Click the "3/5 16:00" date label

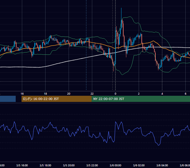pos(22,165)
